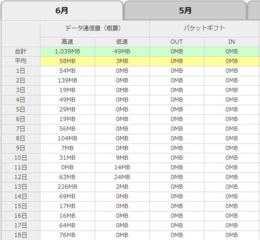Click the 76MB value for 18日
This screenshot has height=240, width=260.
point(68,236)
